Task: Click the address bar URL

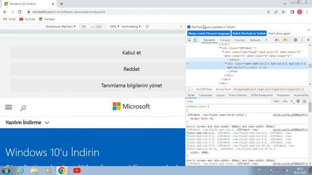Action: (69, 12)
